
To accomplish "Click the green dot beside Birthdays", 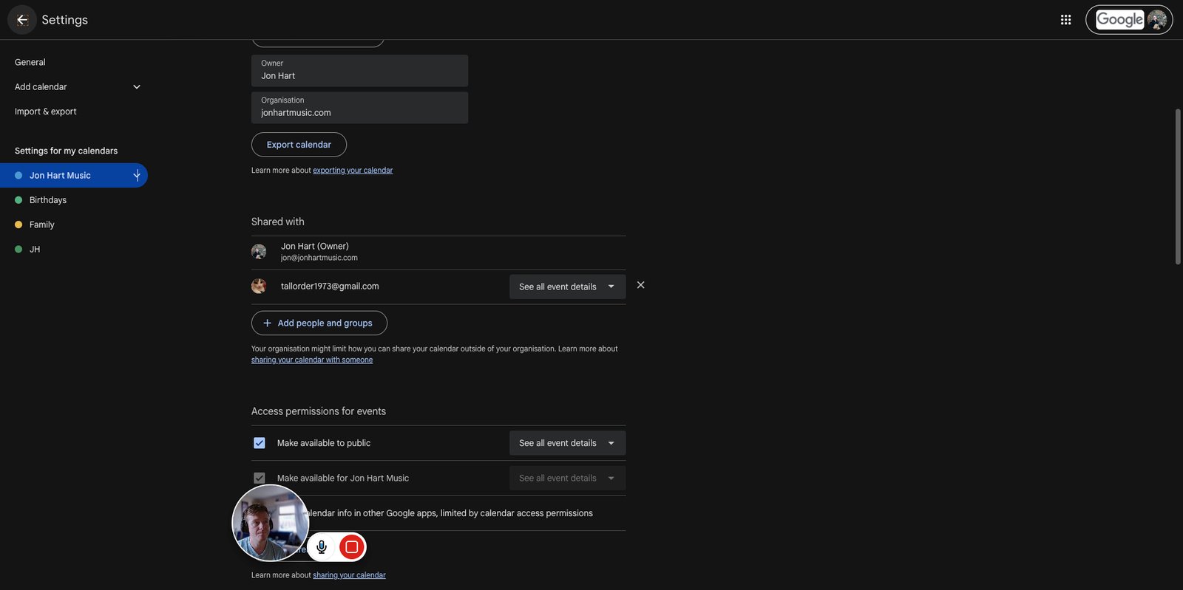I will (18, 200).
